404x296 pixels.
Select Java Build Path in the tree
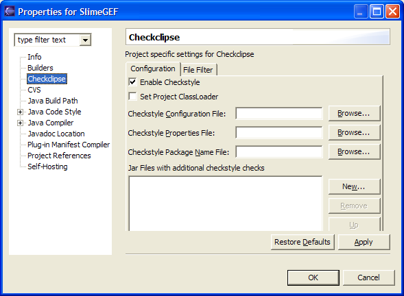(x=53, y=101)
